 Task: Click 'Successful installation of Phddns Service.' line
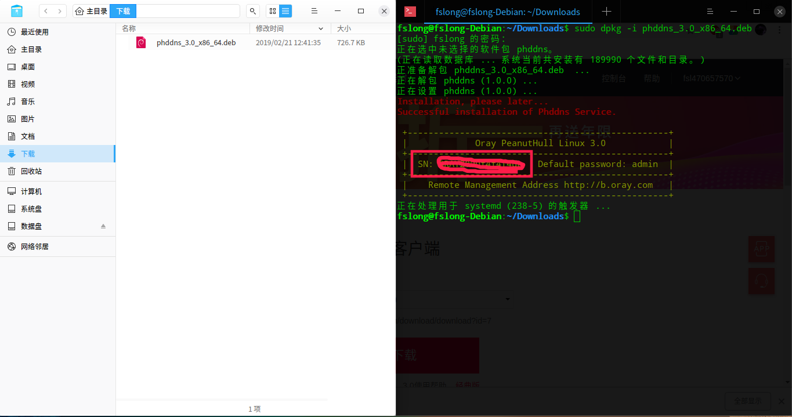coord(507,112)
